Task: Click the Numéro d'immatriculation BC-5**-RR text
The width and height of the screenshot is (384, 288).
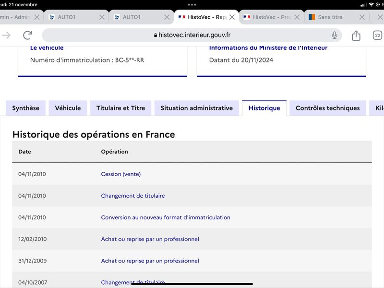Action: (87, 60)
